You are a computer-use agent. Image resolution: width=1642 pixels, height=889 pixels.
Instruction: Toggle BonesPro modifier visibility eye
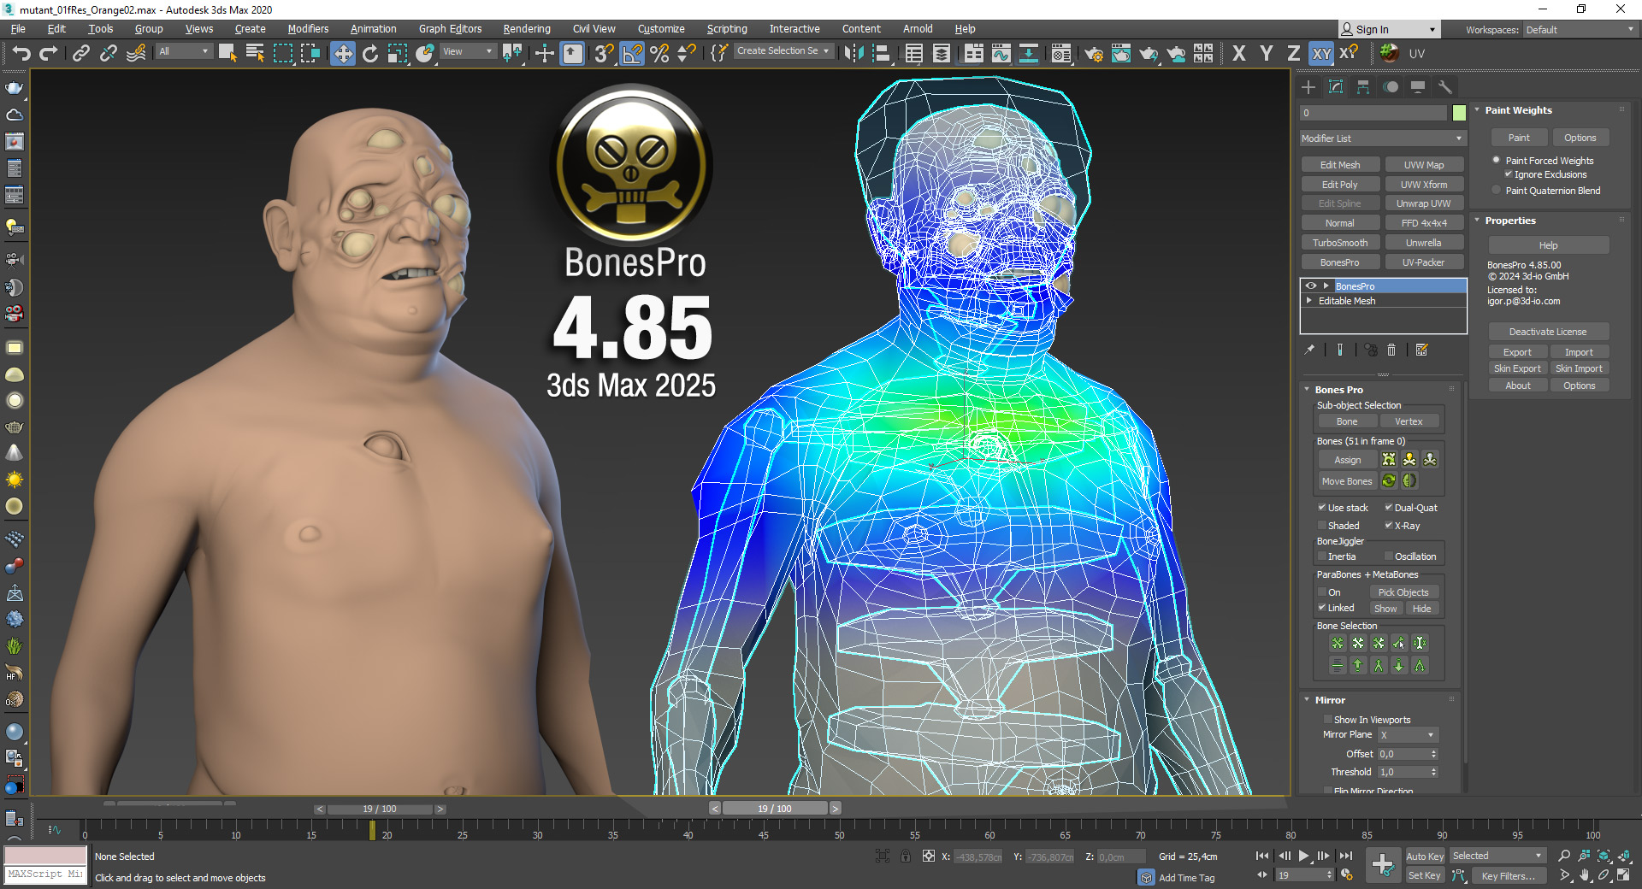(x=1311, y=286)
